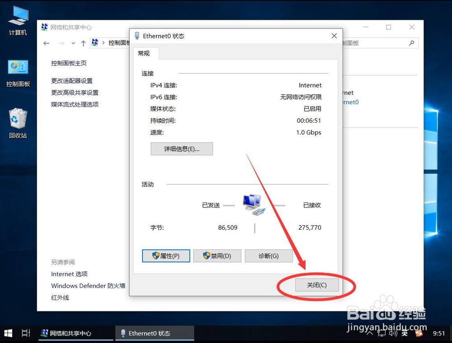The height and width of the screenshot is (343, 452).
Task: Click the duration value 00:06:51
Action: [x=309, y=121]
